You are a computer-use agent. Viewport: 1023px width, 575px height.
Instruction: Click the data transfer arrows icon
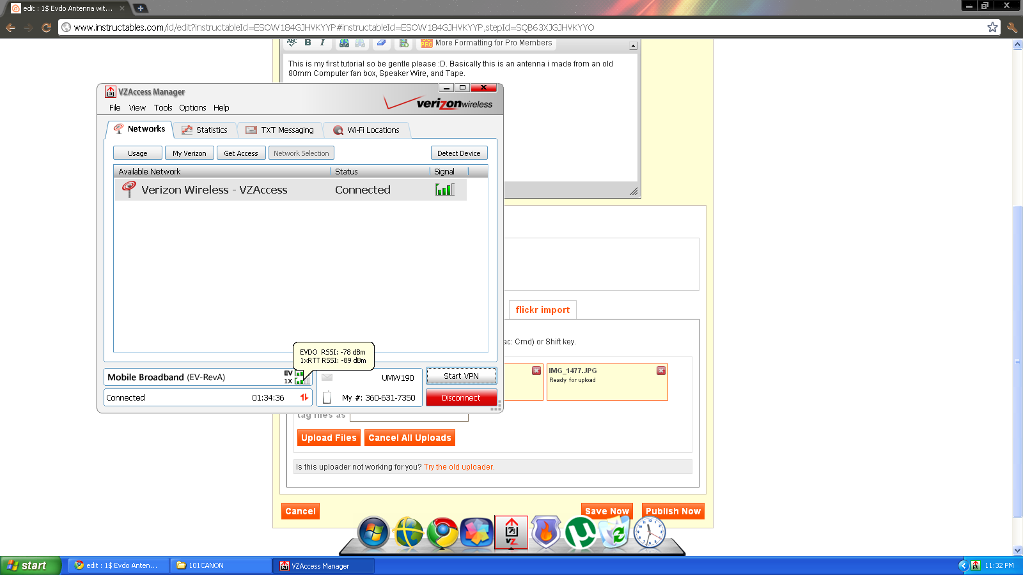pos(304,397)
